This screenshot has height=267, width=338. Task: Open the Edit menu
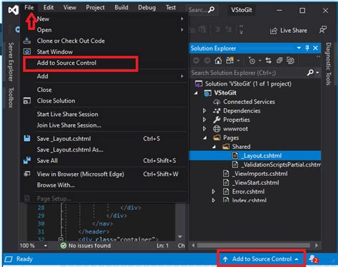(x=48, y=8)
